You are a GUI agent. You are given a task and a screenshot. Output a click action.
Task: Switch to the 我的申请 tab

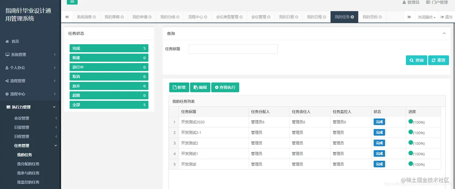[x=140, y=17]
